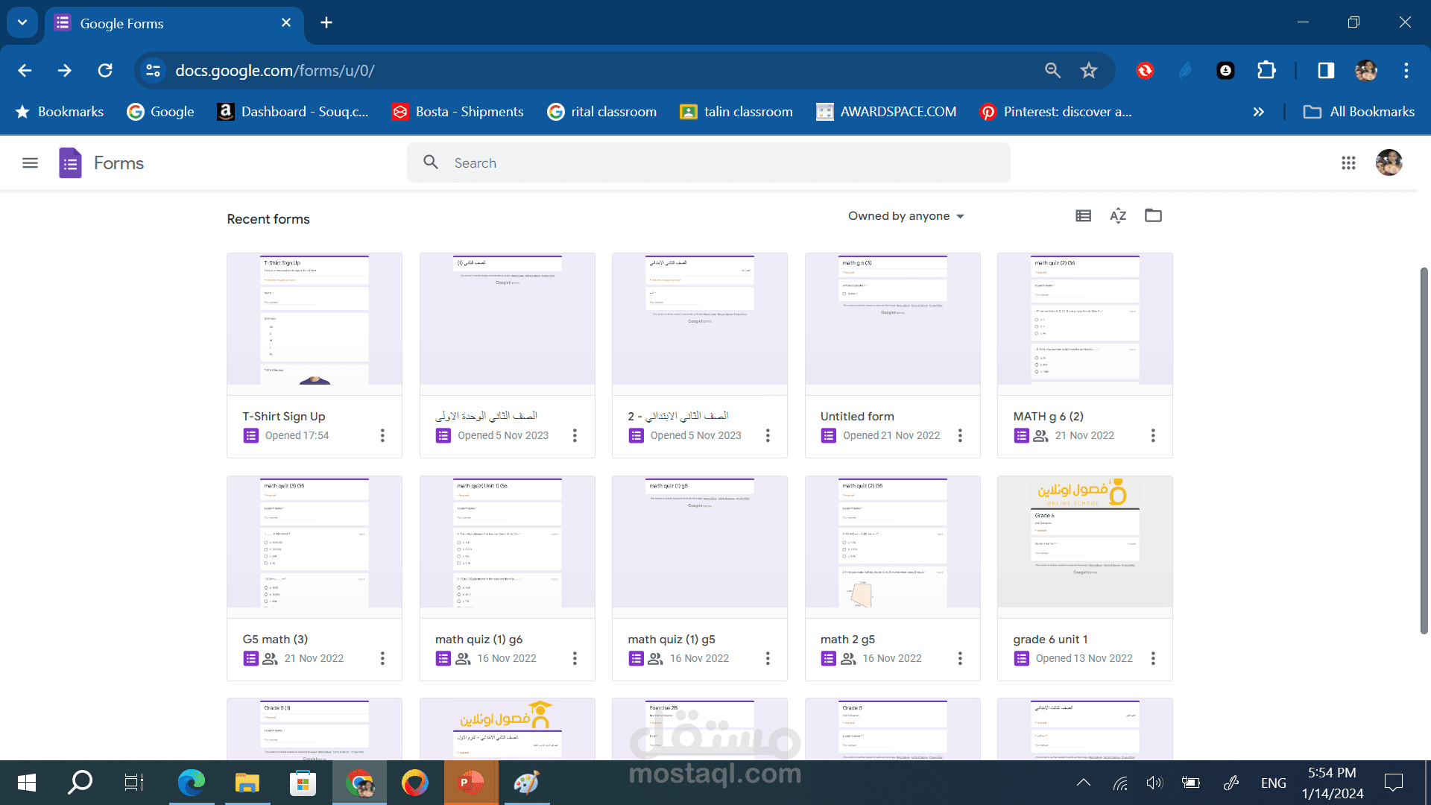Click the address bar URL
The height and width of the screenshot is (805, 1431).
pyautogui.click(x=275, y=70)
